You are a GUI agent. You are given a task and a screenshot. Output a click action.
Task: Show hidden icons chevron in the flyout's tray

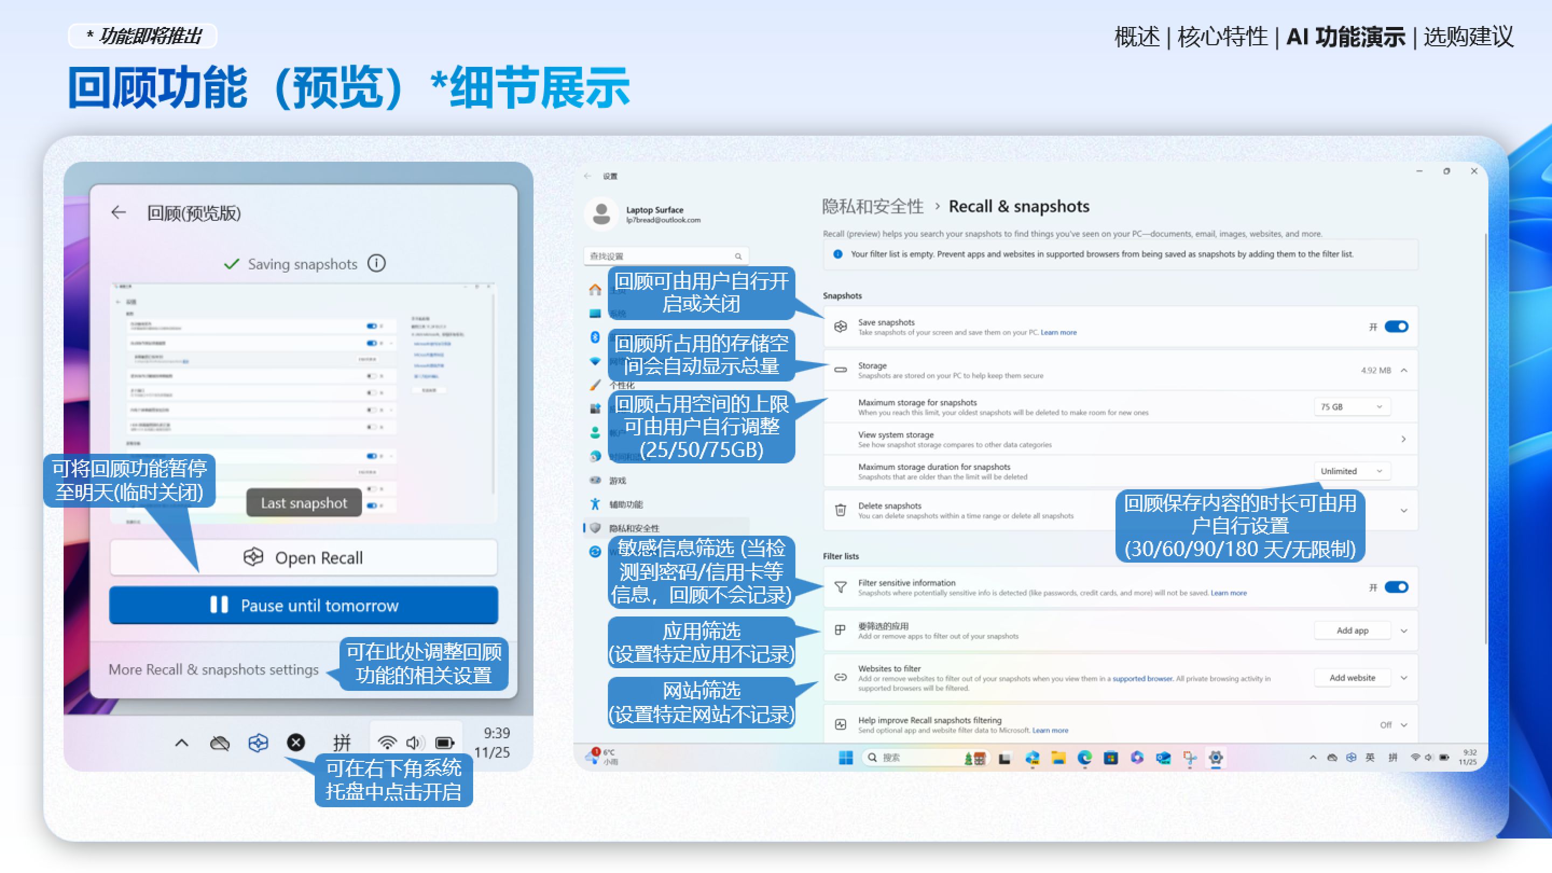click(x=182, y=743)
